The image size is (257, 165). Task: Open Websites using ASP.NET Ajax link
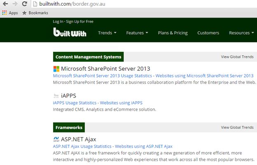coord(144,146)
